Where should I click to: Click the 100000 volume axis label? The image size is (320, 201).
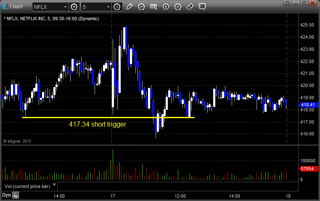(308, 161)
